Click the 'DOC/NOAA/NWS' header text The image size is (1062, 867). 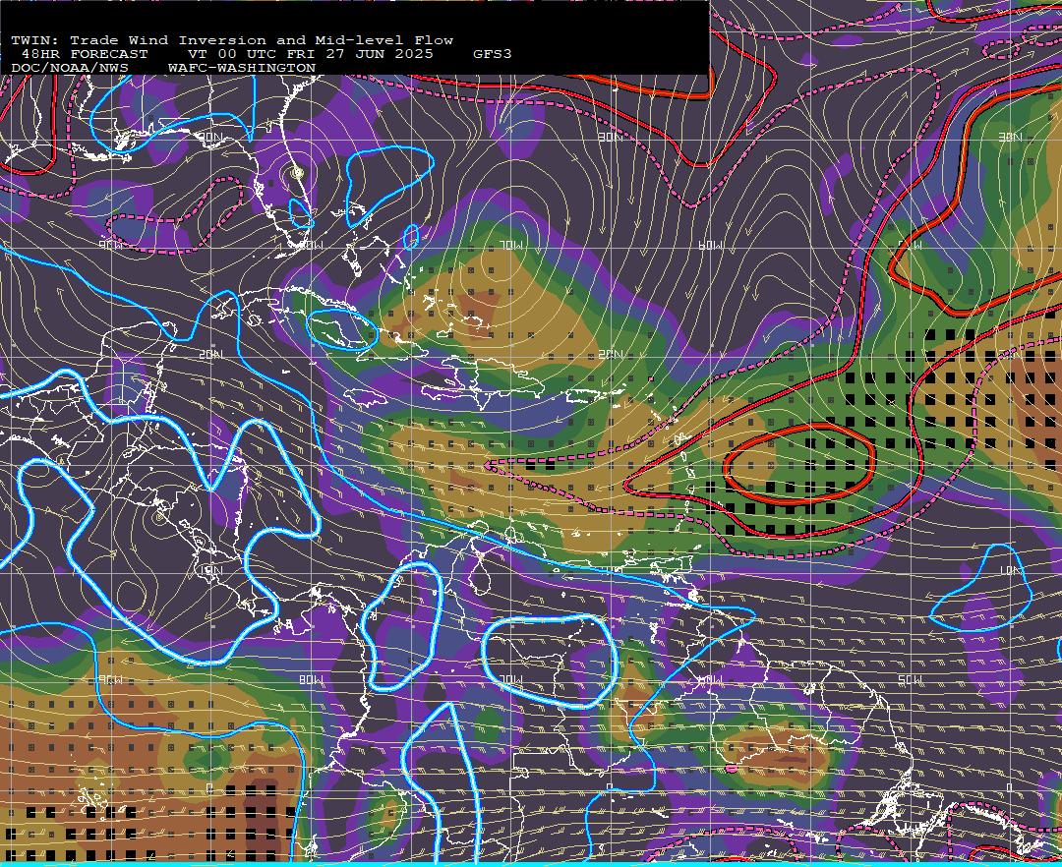[70, 69]
